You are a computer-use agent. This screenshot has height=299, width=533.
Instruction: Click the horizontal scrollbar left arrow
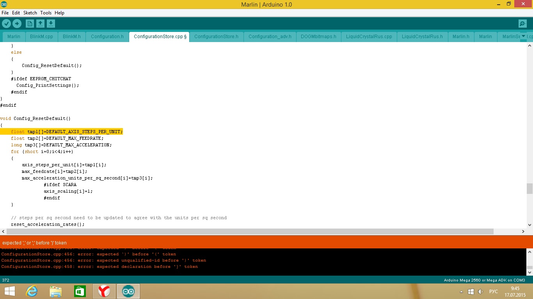(3, 231)
